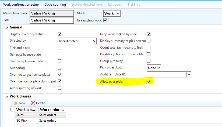Screen dimensions: 222x127
Task: Open Work confirmation setup menu
Action: point(21,5)
